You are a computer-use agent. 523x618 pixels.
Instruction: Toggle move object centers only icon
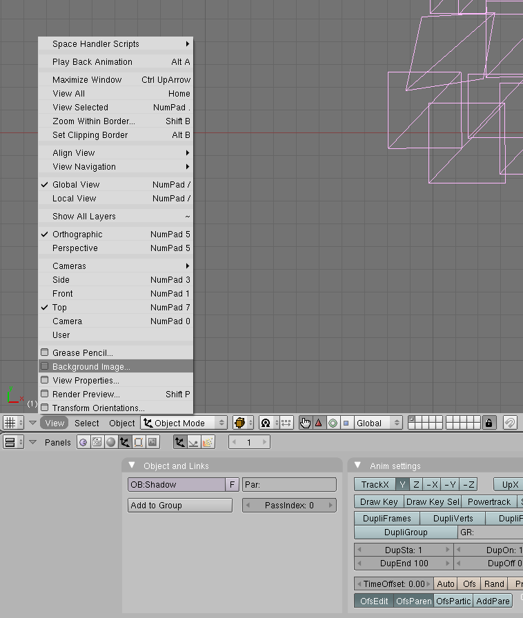(x=286, y=423)
